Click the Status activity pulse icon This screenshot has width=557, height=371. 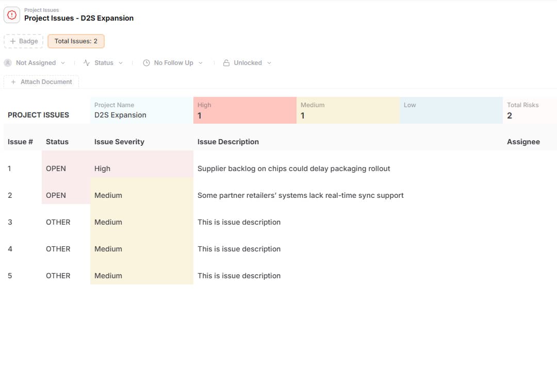(86, 63)
